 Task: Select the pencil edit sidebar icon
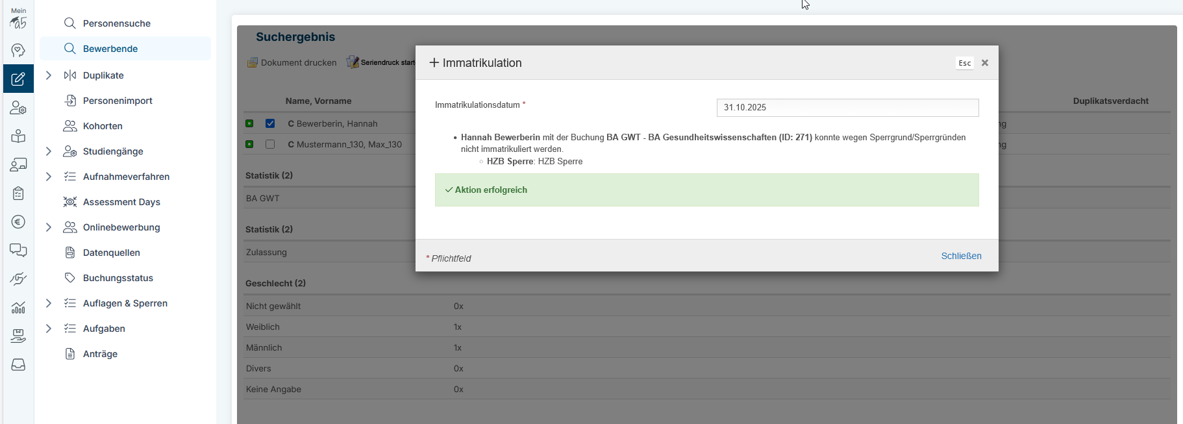coord(18,79)
